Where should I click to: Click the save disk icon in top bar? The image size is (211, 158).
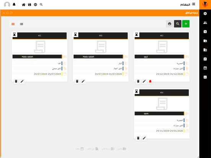click(29, 5)
